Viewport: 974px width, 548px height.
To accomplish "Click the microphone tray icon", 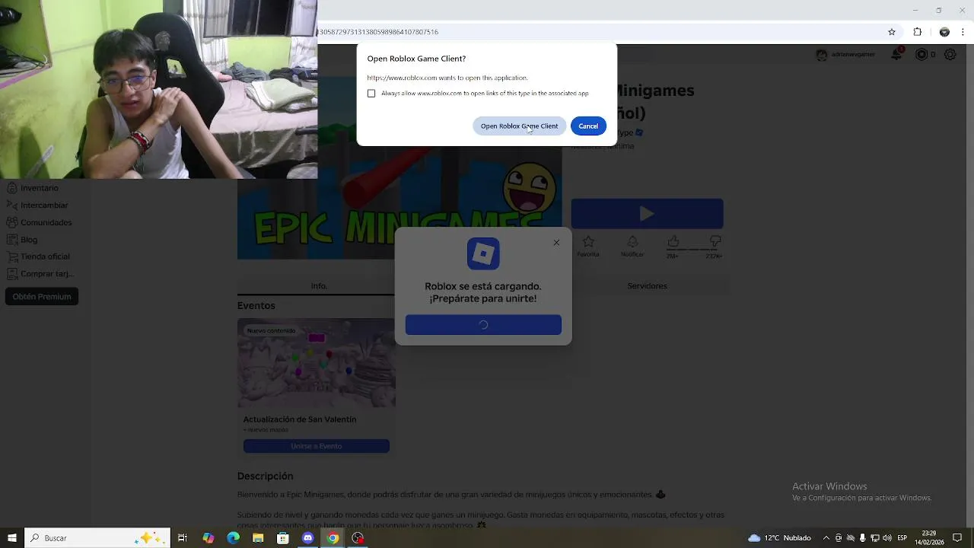I will point(862,538).
